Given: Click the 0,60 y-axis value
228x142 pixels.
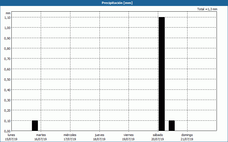Looking at the screenshot, I should pyautogui.click(x=7, y=69).
